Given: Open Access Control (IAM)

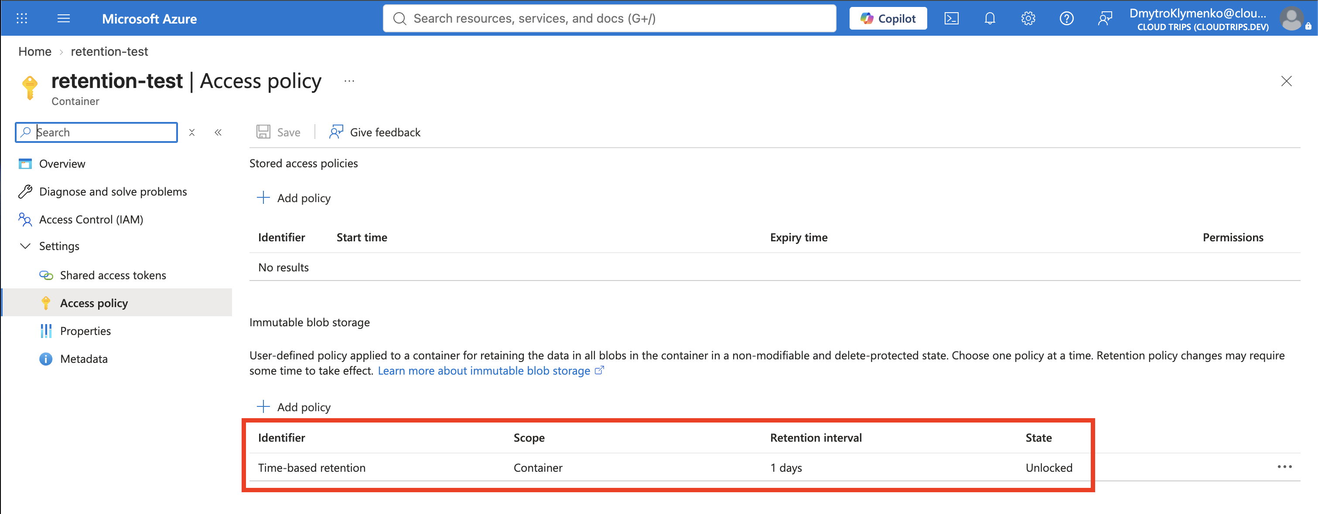Looking at the screenshot, I should (x=91, y=220).
